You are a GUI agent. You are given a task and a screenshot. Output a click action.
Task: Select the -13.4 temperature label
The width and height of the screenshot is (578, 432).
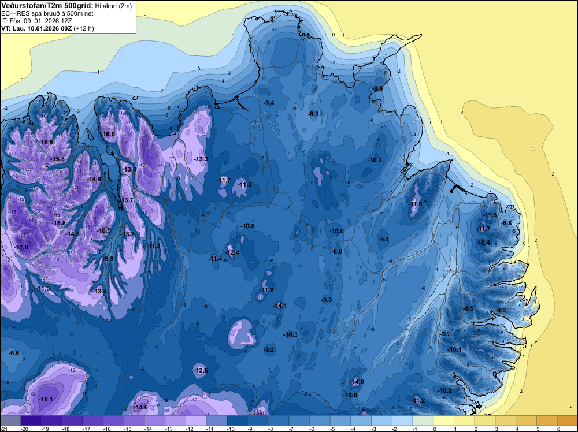coord(99,291)
